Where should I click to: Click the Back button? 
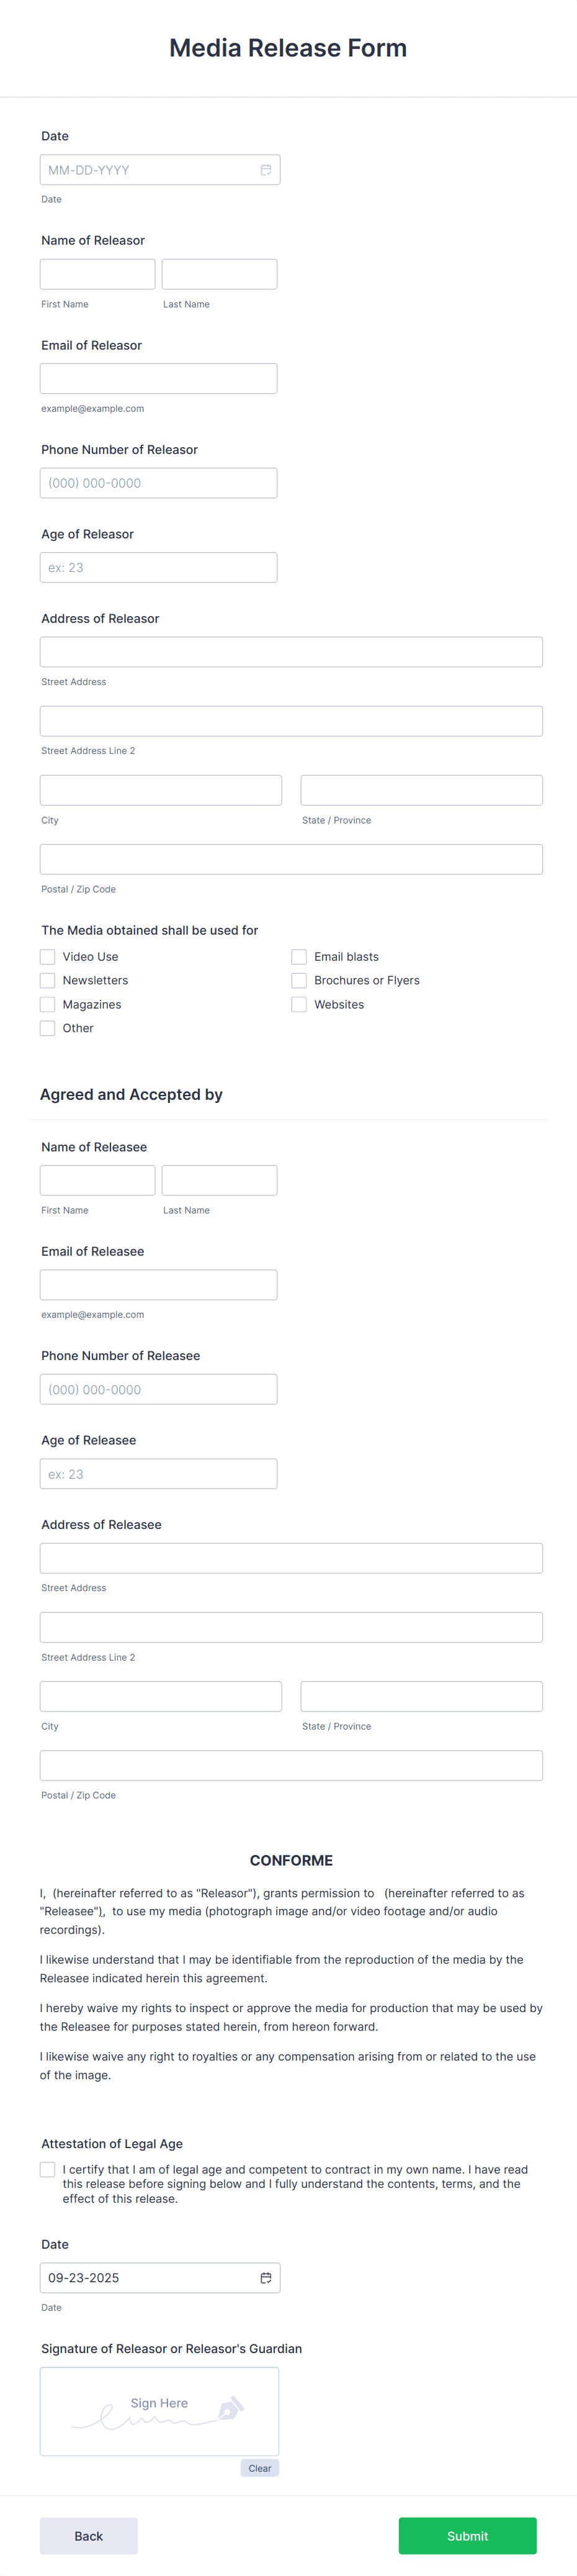[x=89, y=2536]
